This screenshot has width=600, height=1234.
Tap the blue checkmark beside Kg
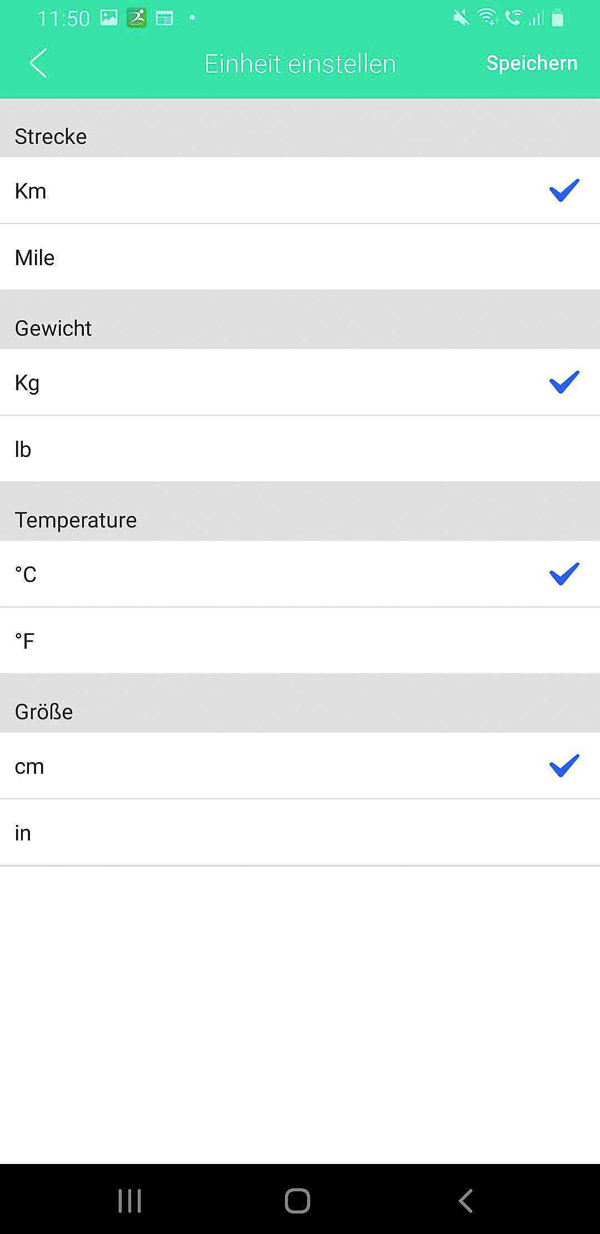click(x=564, y=382)
